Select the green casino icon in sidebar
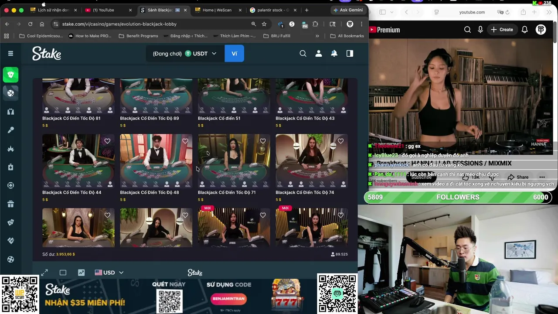Image resolution: width=558 pixels, height=314 pixels. (x=10, y=75)
